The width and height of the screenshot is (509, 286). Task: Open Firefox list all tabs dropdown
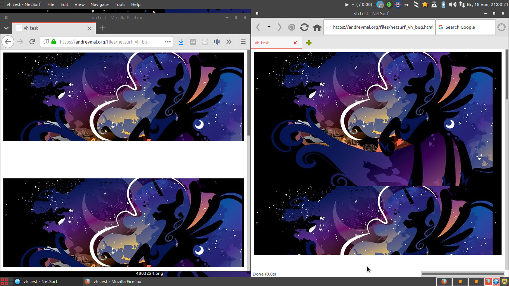(x=6, y=28)
